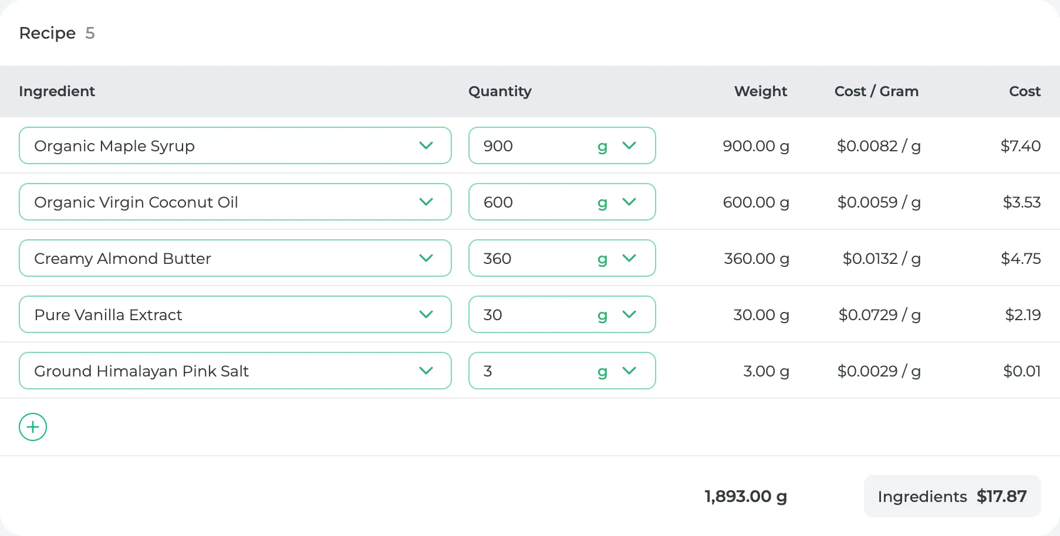This screenshot has width=1060, height=536.
Task: Click the Ingredient column header
Action: [57, 91]
